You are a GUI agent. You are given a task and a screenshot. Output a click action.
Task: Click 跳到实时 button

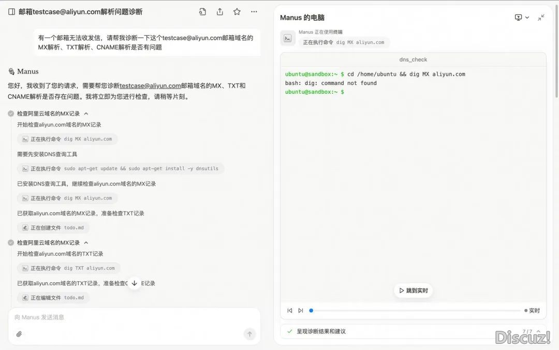[413, 290]
